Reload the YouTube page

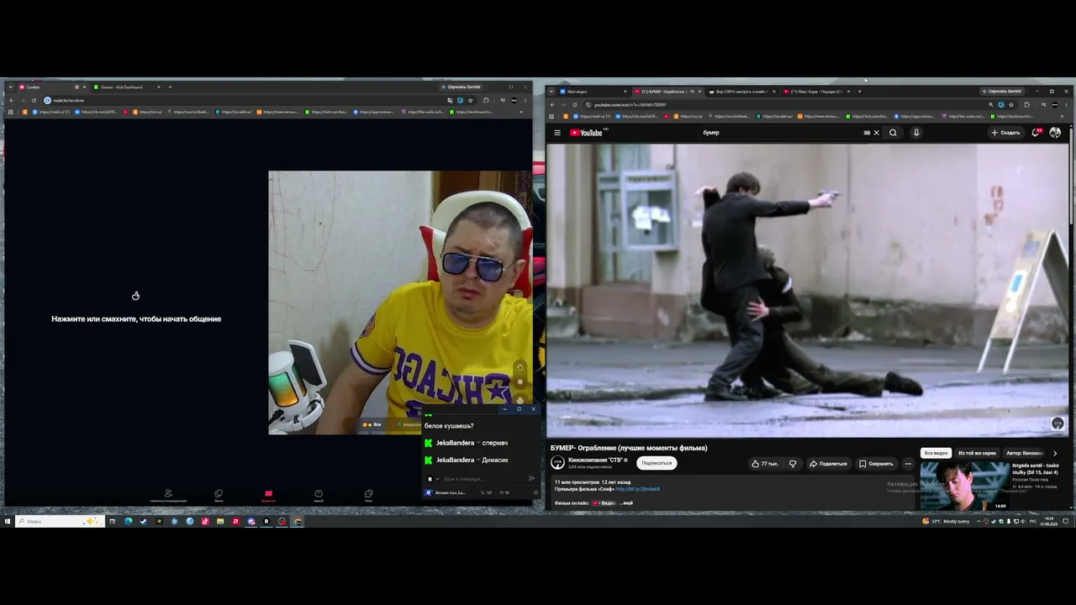click(575, 105)
